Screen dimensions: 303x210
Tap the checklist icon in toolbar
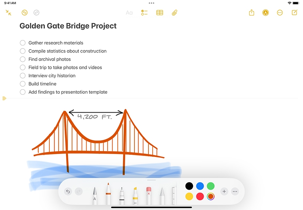coord(144,13)
